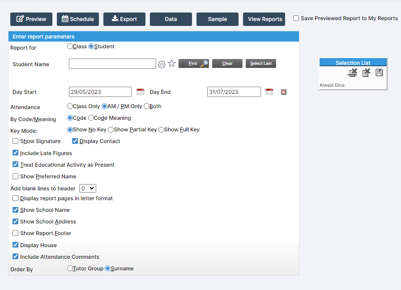Click the second list-with-X icon under Selection List
Screen dimensions: 401x290
(x=366, y=73)
